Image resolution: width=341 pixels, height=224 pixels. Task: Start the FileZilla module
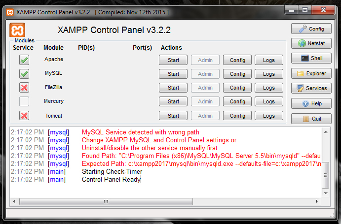point(173,88)
